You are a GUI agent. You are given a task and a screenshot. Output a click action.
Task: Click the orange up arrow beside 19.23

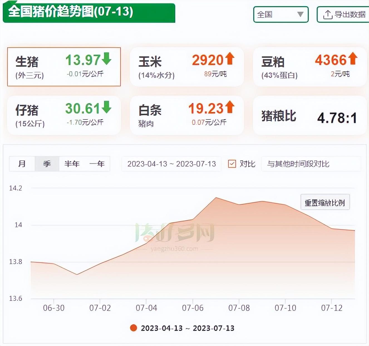tap(230, 107)
